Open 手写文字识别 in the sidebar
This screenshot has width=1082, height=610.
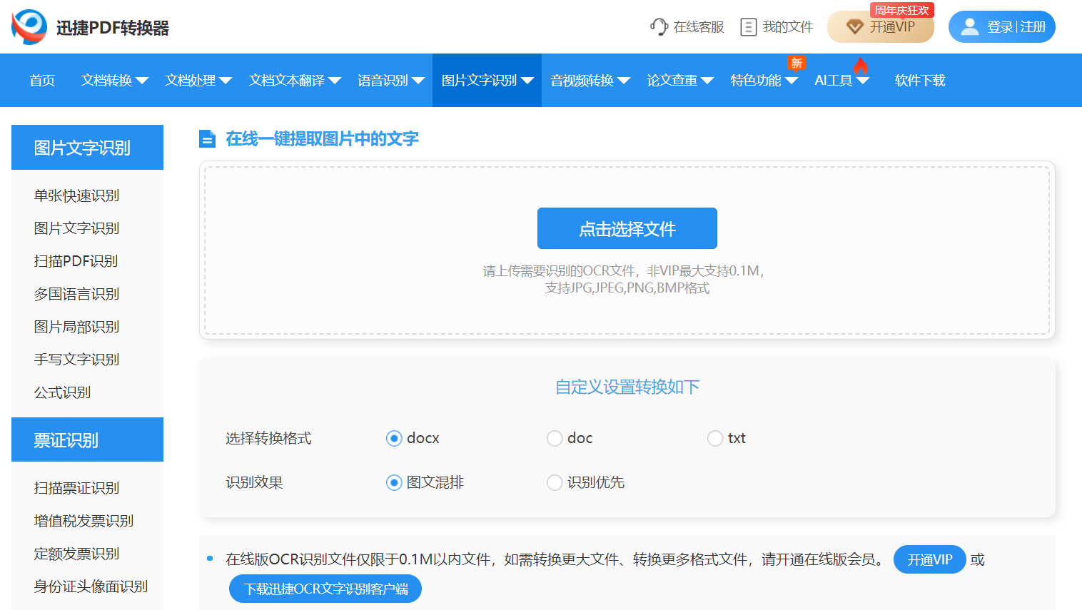pos(76,360)
